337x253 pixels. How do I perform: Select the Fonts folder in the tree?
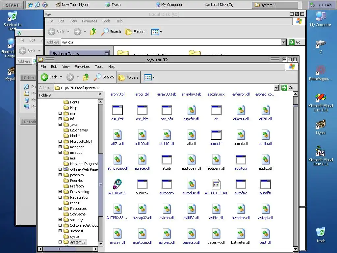pos(71,102)
